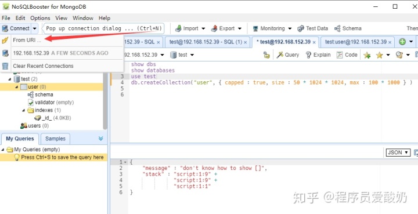
Task: Collapse the test (2) database node
Action: (x=10, y=79)
